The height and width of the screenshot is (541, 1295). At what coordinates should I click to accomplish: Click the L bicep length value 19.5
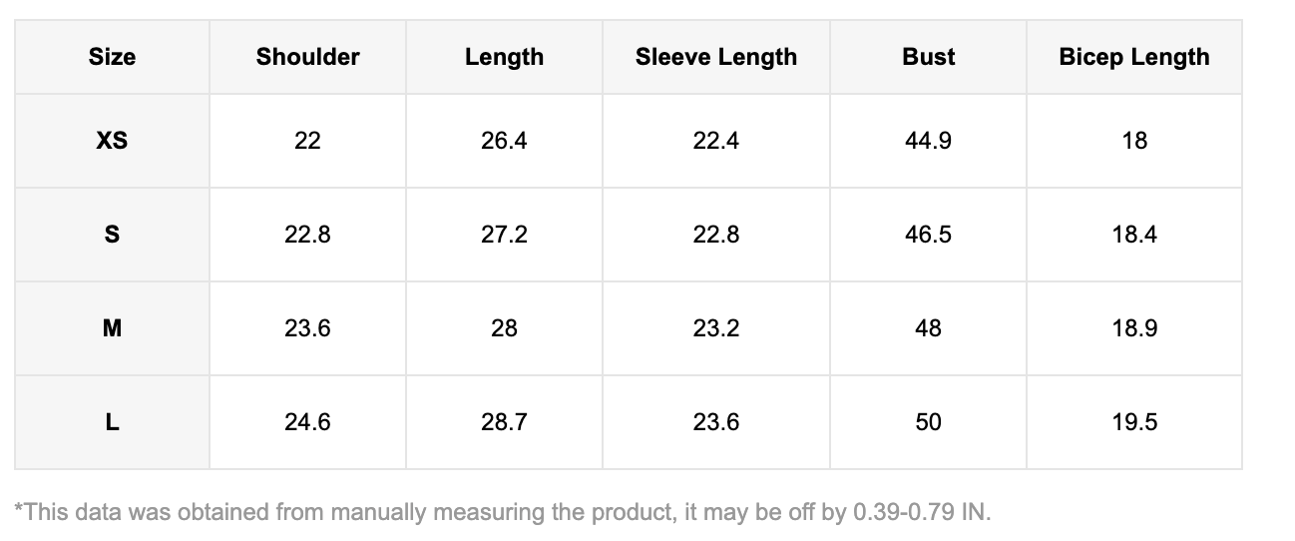(1134, 422)
